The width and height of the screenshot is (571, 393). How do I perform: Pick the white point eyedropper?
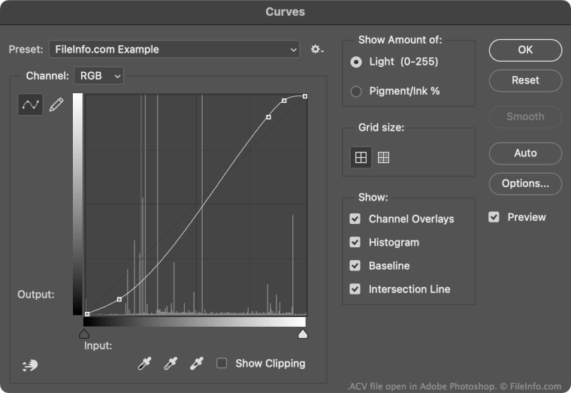click(197, 364)
